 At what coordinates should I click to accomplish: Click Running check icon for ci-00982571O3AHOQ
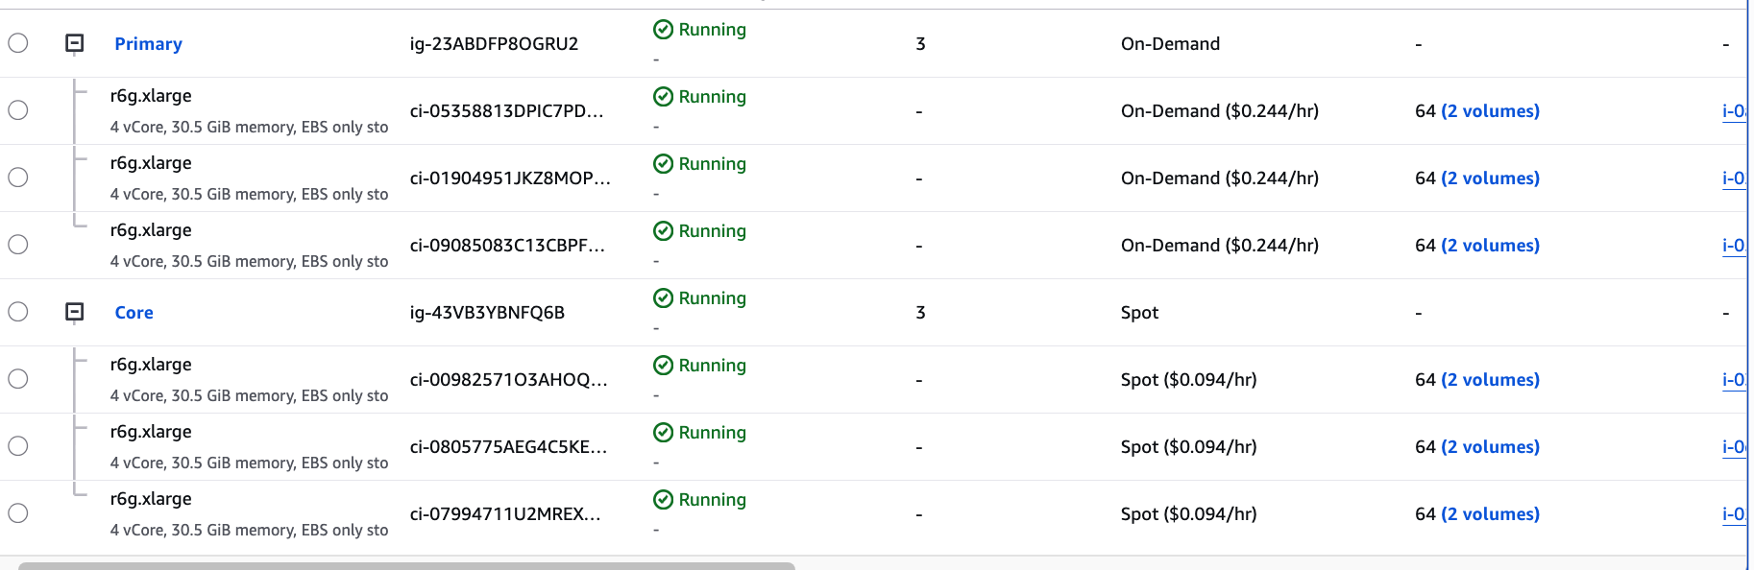(663, 366)
